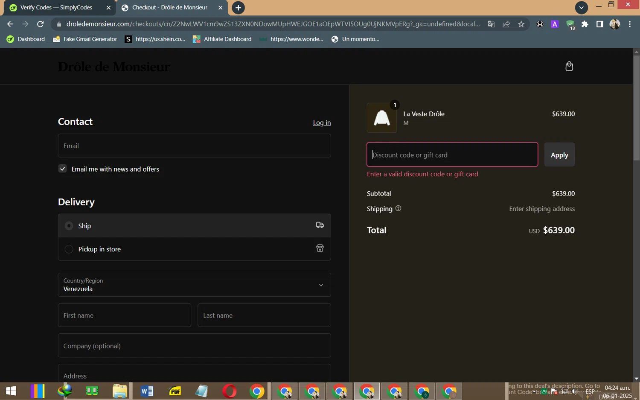
Task: Click the Ship delivery truck icon
Action: (320, 225)
